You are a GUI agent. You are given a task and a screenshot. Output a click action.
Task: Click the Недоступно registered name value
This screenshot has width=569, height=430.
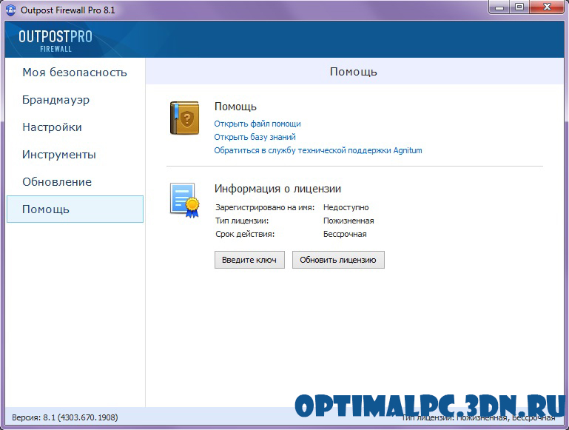click(x=346, y=208)
